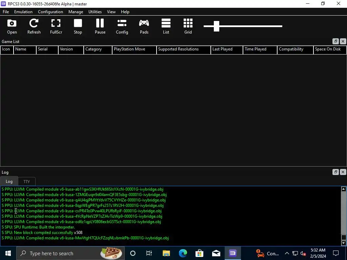Viewport: 347px width, 260px height.
Task: Sort by the Icon column header
Action: pos(7,49)
